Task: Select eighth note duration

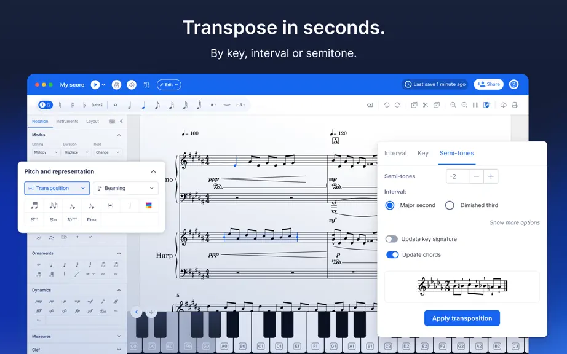Action: (157, 105)
